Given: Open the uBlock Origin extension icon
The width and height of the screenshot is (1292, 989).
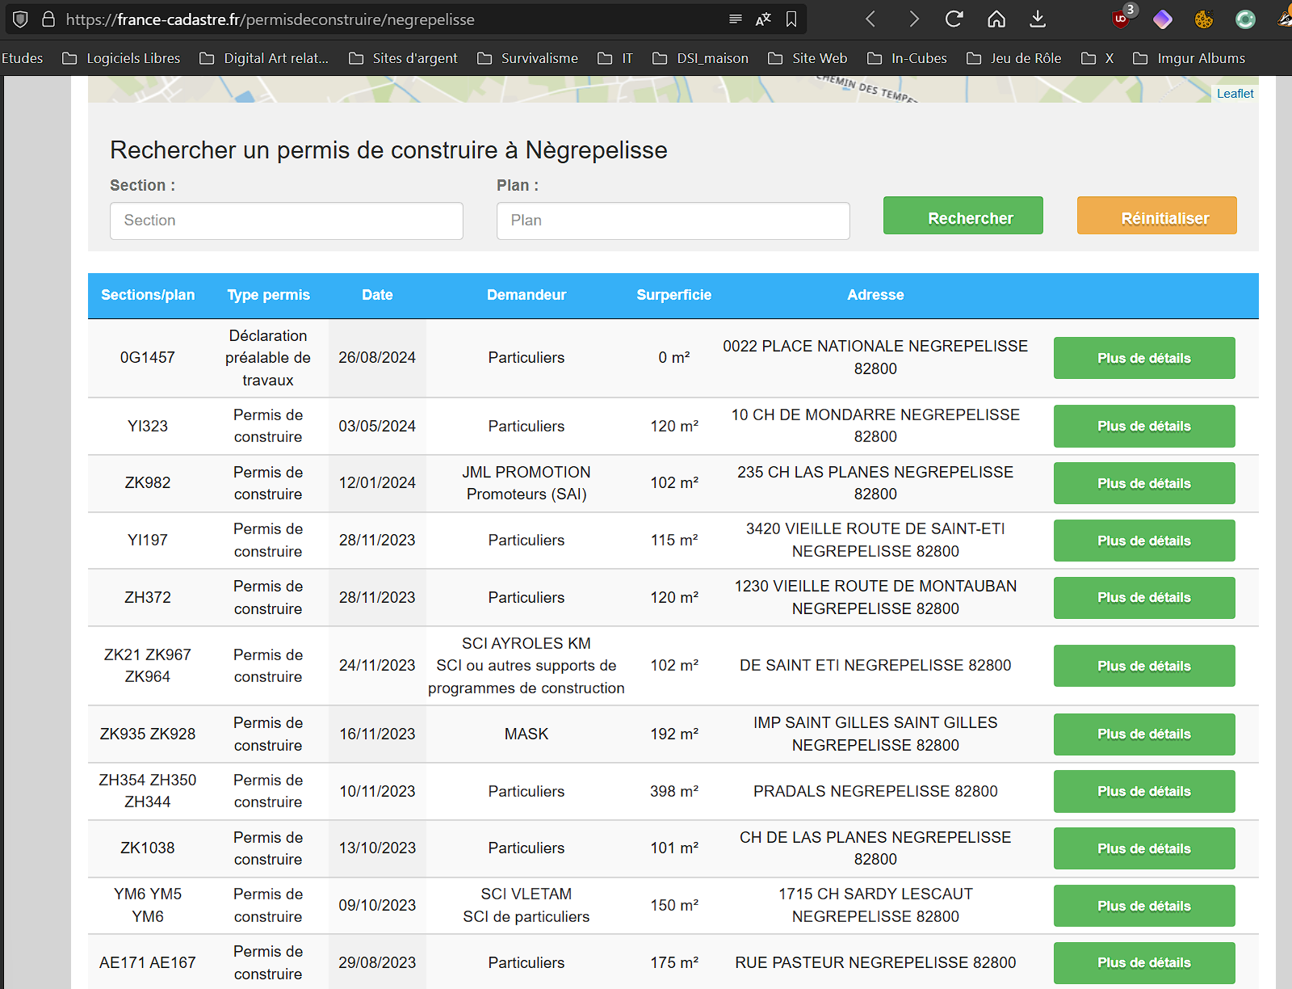Looking at the screenshot, I should pyautogui.click(x=1121, y=19).
